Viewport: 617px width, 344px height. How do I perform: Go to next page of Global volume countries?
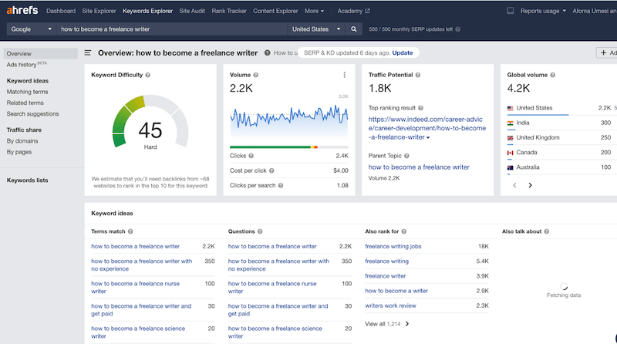click(530, 185)
